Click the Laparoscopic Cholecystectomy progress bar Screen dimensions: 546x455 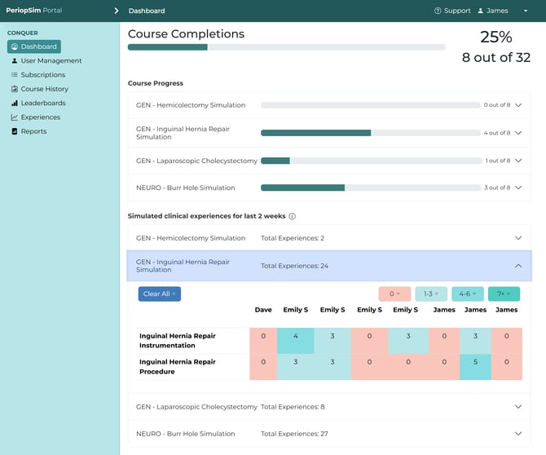(371, 161)
